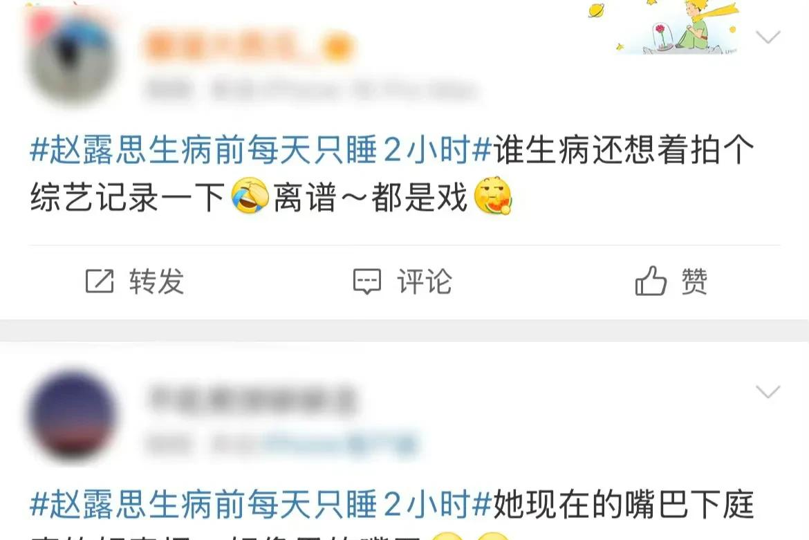Tap the repost (转发) arrow icon
The image size is (809, 540).
click(x=100, y=281)
